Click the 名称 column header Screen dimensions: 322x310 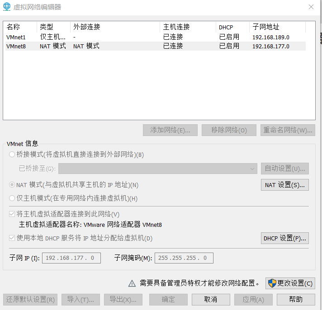[x=21, y=27]
